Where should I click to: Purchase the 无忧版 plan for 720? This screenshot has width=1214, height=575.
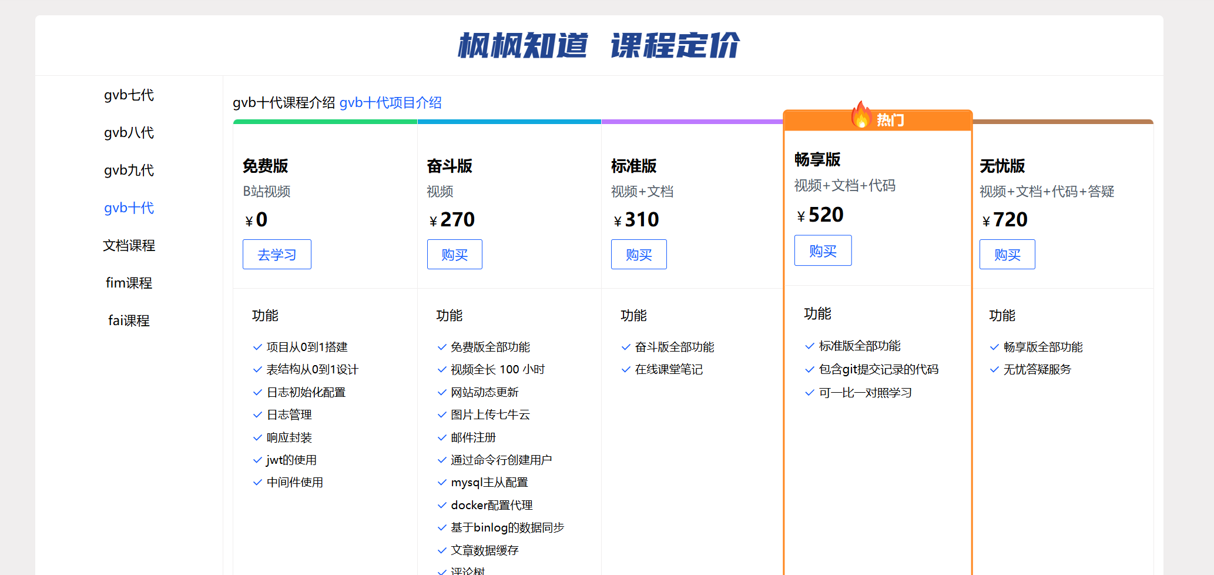[1007, 255]
